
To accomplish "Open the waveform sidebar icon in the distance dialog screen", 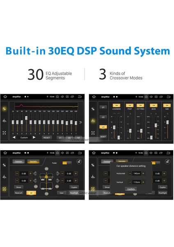I will point(93,177).
